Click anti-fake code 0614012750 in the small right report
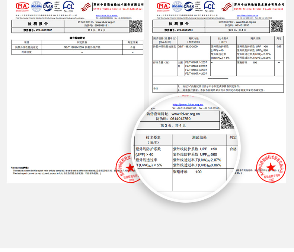Viewport: 294px width, 252px height. click(242, 26)
